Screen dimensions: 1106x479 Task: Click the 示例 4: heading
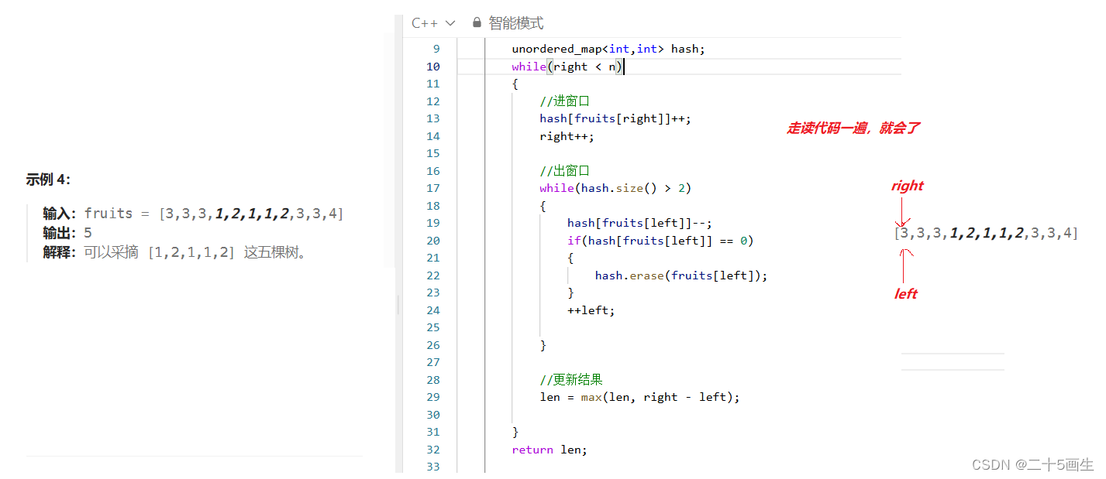click(x=48, y=180)
